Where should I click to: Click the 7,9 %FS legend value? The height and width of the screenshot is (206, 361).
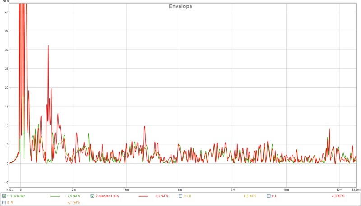[x=73, y=196]
